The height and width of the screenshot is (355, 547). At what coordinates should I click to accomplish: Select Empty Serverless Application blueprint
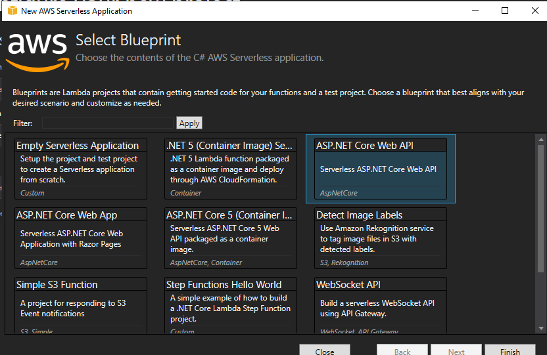coord(81,169)
